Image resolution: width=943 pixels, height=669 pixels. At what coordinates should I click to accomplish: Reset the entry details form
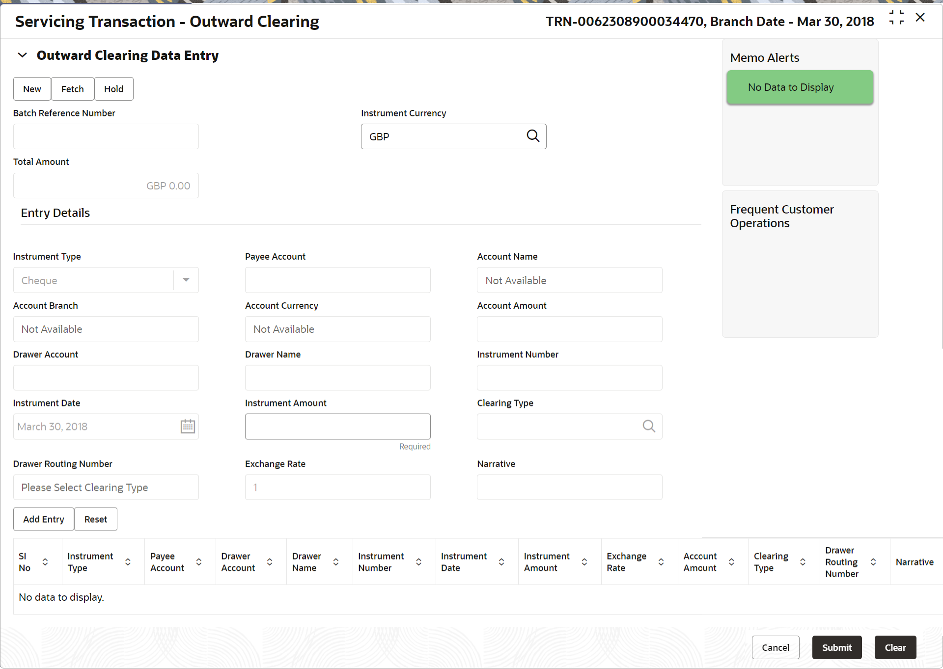(95, 519)
